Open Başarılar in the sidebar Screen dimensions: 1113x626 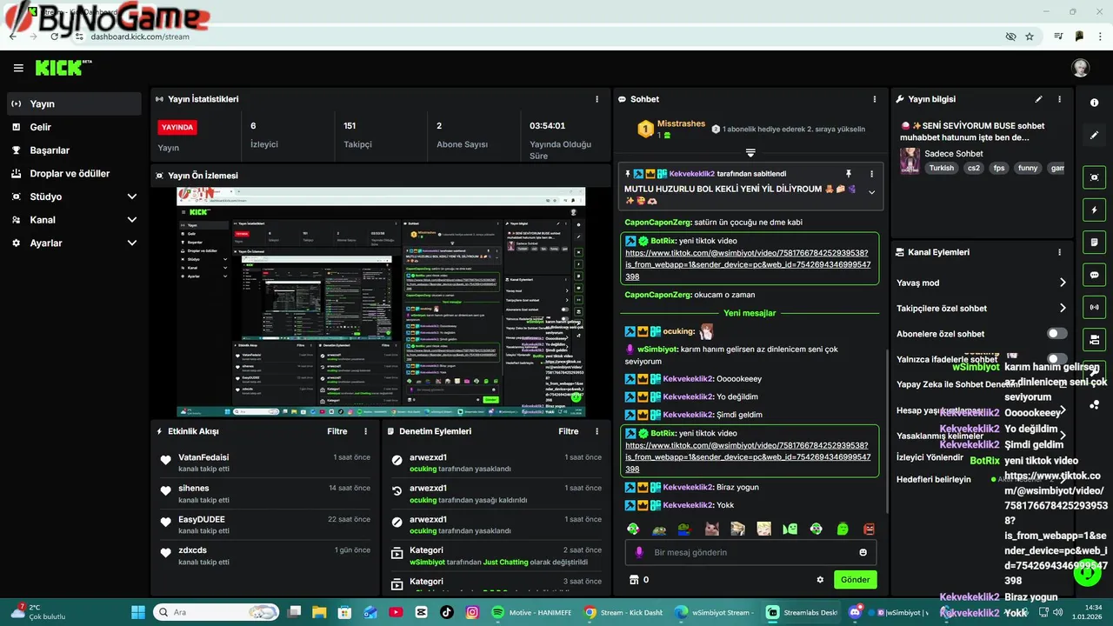click(74, 150)
